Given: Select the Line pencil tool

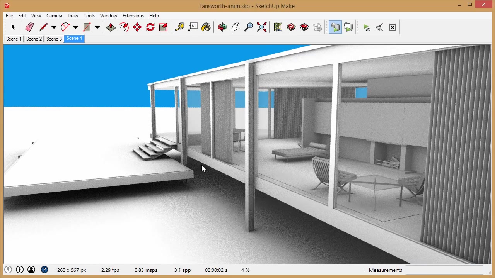Looking at the screenshot, I should click(x=43, y=27).
